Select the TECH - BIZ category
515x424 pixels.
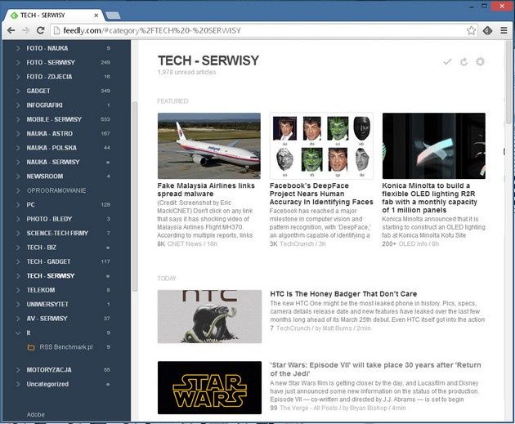[42, 248]
